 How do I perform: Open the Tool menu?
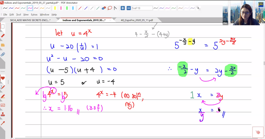point(18,15)
